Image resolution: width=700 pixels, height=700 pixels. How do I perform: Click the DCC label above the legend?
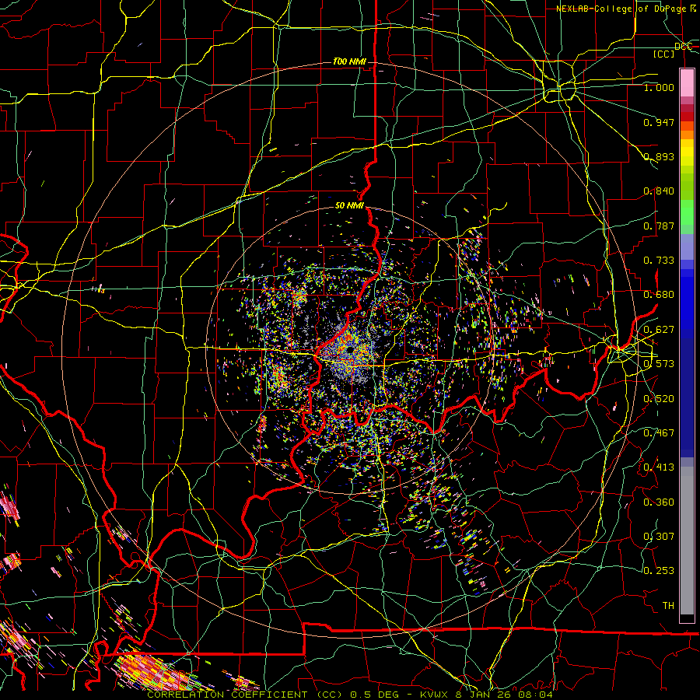point(683,47)
